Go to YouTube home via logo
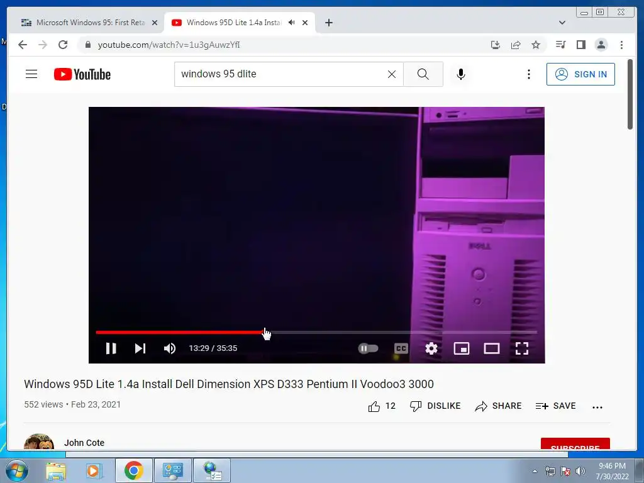This screenshot has height=483, width=644. point(82,74)
